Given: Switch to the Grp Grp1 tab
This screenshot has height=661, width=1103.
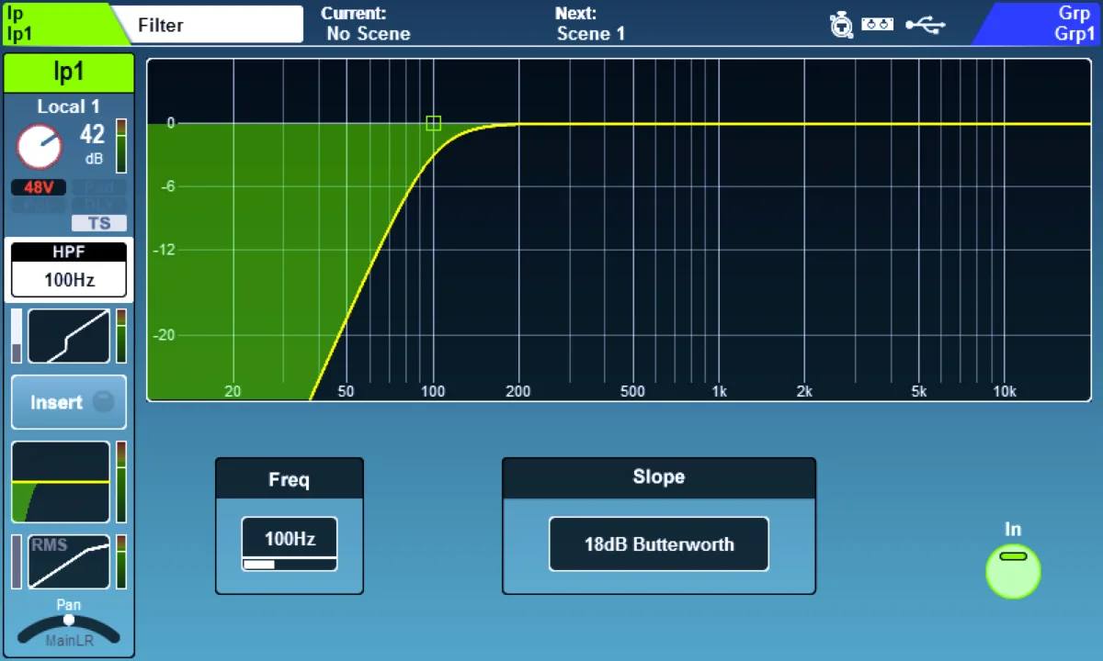Looking at the screenshot, I should [x=1039, y=24].
